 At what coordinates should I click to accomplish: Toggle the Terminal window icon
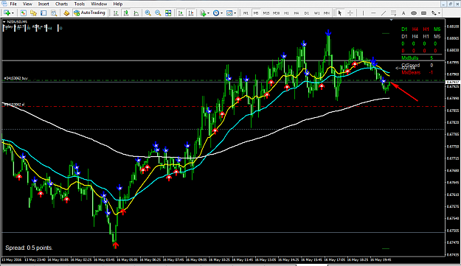pyautogui.click(x=44, y=13)
